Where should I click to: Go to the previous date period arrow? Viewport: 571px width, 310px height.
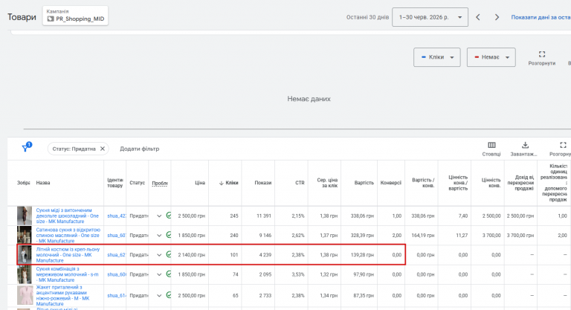pyautogui.click(x=478, y=17)
